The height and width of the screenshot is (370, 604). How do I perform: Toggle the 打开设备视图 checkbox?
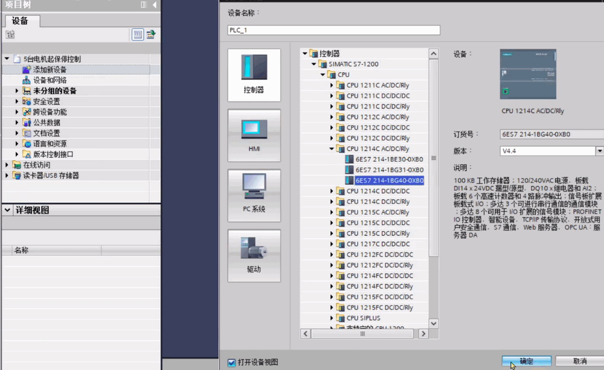231,362
